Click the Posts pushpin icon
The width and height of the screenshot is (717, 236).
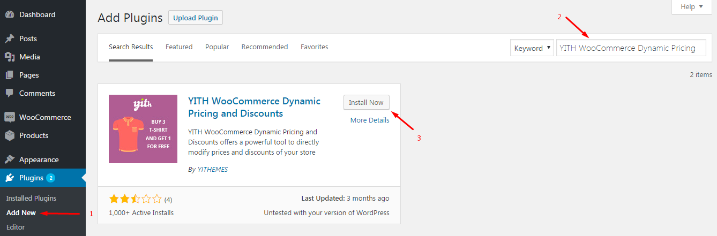coord(9,39)
